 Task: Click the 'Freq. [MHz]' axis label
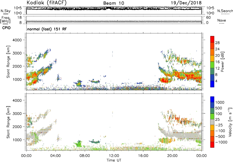[x=6, y=20]
